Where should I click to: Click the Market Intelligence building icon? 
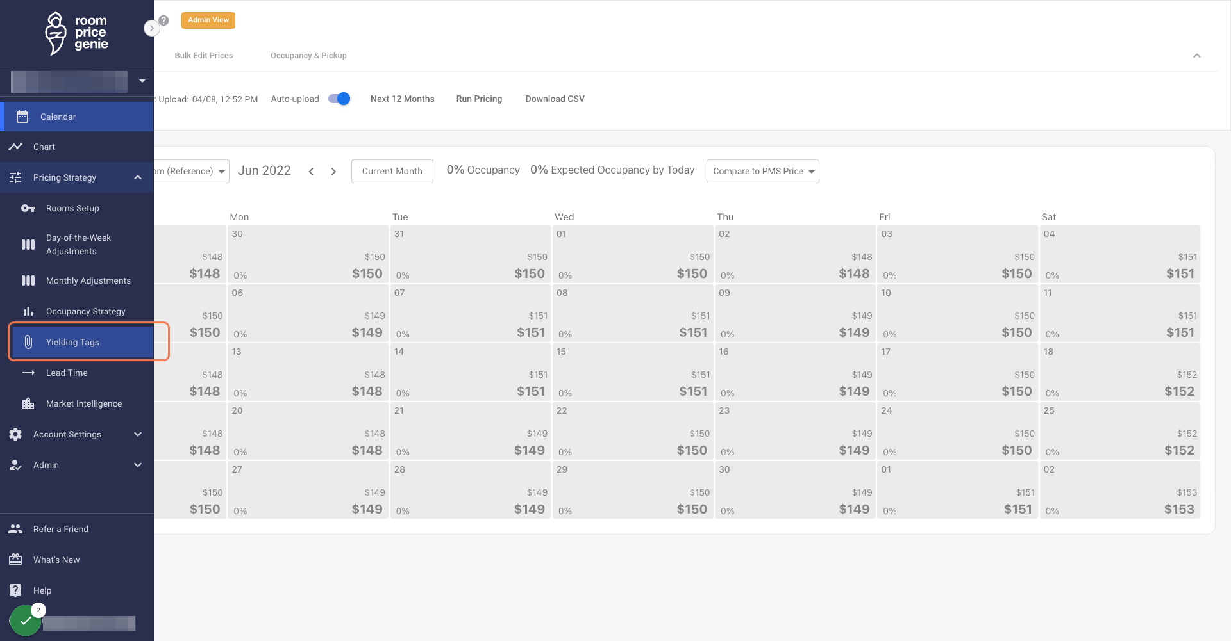coord(28,403)
